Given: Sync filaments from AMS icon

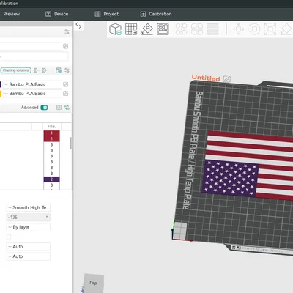Looking at the screenshot, I should point(59,70).
